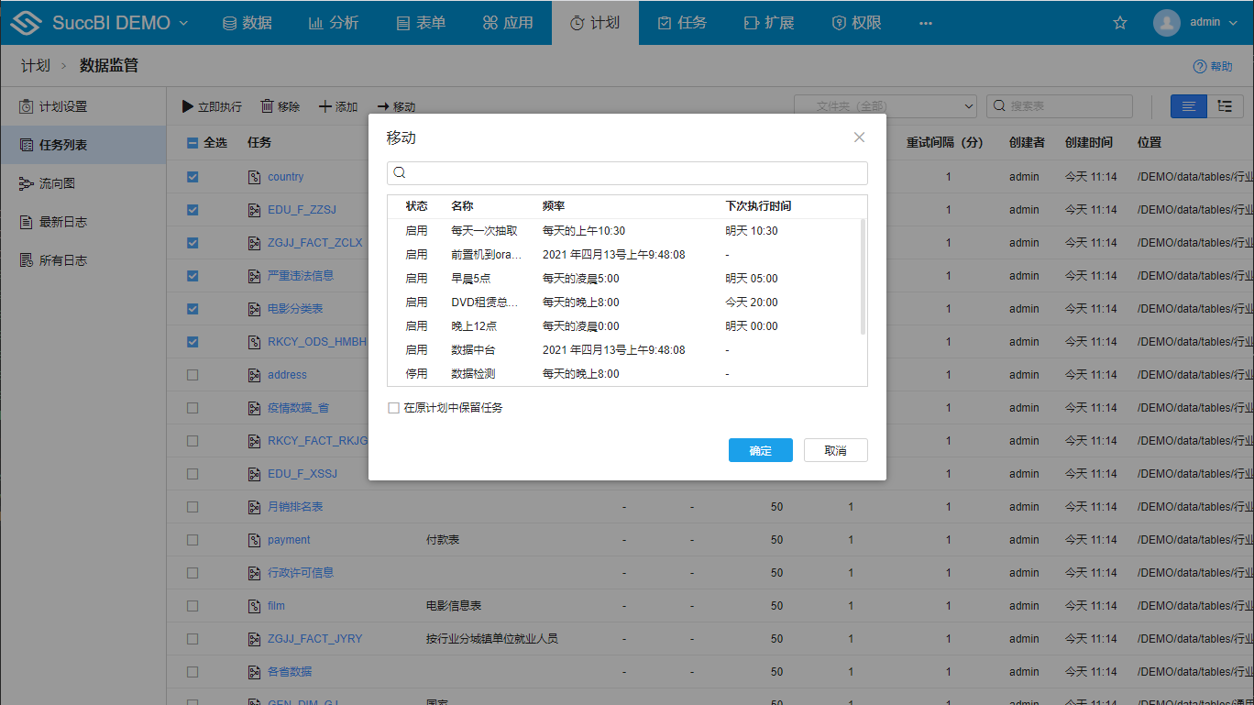Expand the SuccBI DEMO workspace menu
The height and width of the screenshot is (705, 1254).
(x=120, y=22)
